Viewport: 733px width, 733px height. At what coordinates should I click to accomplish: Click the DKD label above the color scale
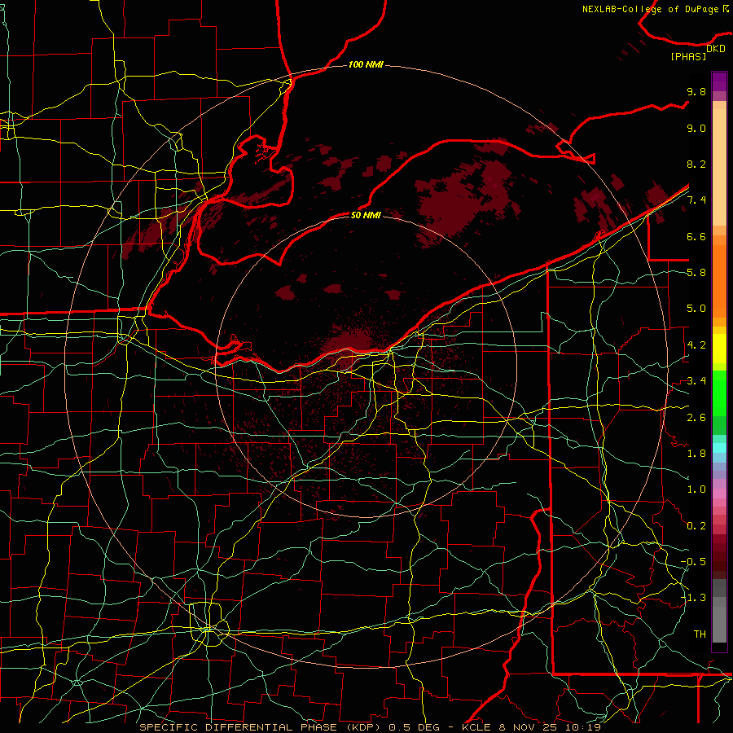(716, 48)
